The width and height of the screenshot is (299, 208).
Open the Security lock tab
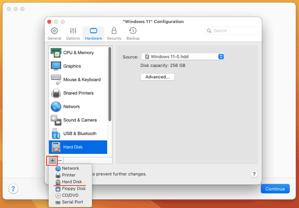pyautogui.click(x=114, y=34)
